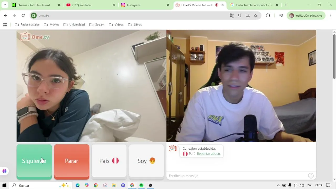Click the OmeTV avatar icon beside chat message
The width and height of the screenshot is (336, 189).
tap(172, 149)
